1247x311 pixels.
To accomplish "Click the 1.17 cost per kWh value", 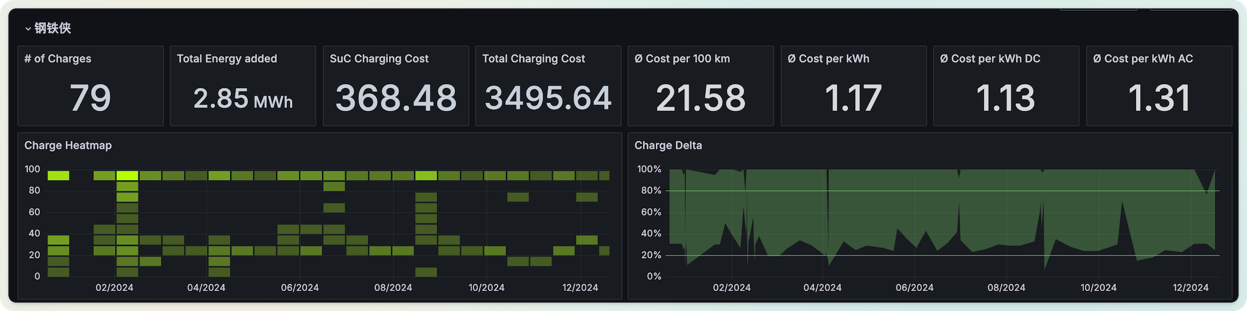I will (854, 98).
